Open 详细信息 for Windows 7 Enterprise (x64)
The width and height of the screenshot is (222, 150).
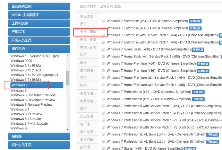point(195,21)
